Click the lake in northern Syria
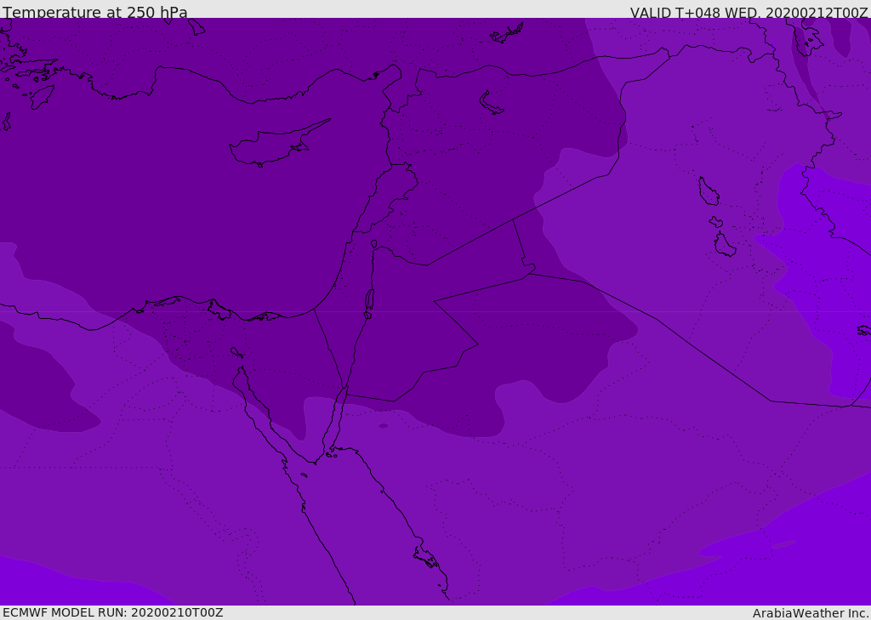The height and width of the screenshot is (620, 871). [x=491, y=103]
